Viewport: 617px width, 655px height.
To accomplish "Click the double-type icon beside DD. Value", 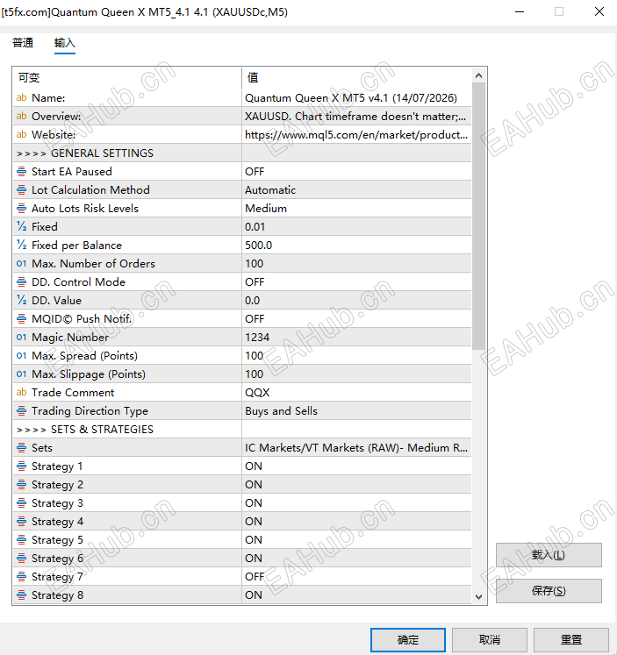I will [x=21, y=301].
